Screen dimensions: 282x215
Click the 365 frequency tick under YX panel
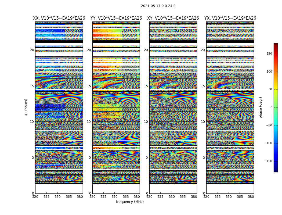tap(240, 197)
